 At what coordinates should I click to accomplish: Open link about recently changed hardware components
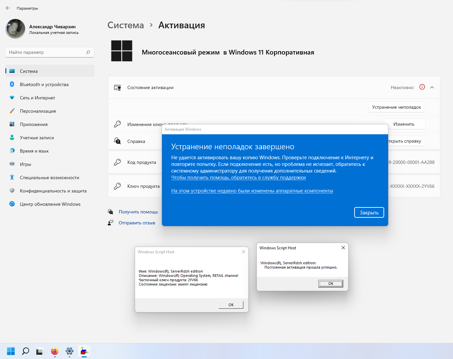(x=252, y=191)
